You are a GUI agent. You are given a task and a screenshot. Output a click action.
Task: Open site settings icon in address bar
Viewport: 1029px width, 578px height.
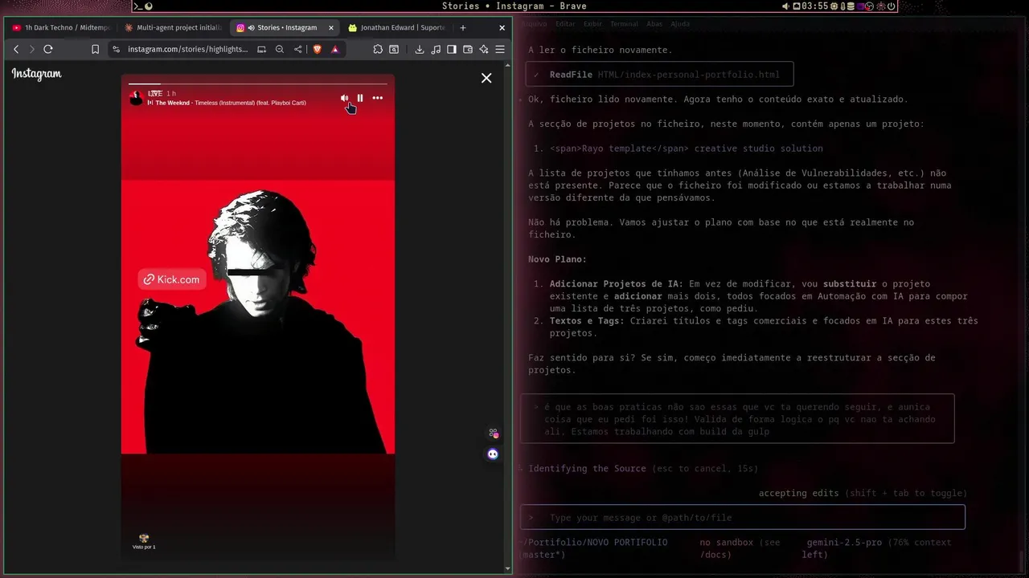pos(116,49)
